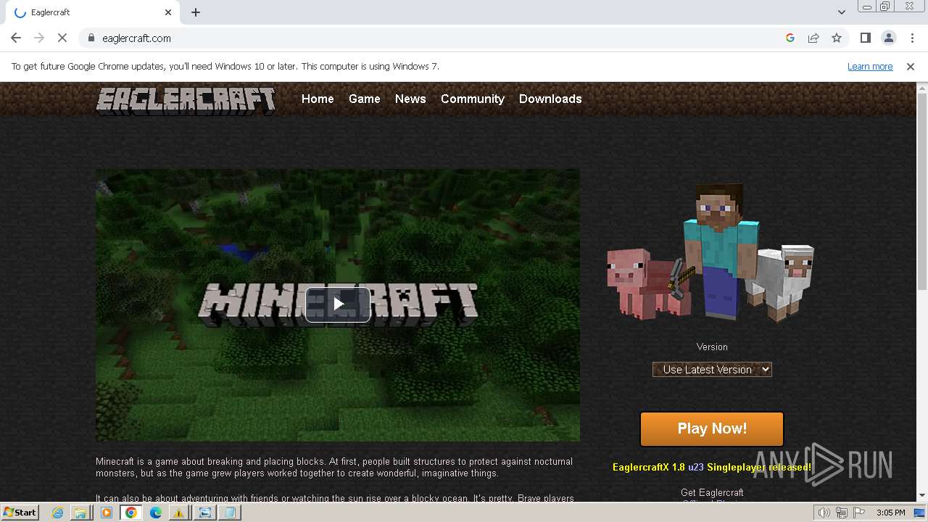
Task: Open Microsoft Edge from the taskbar
Action: click(x=156, y=513)
